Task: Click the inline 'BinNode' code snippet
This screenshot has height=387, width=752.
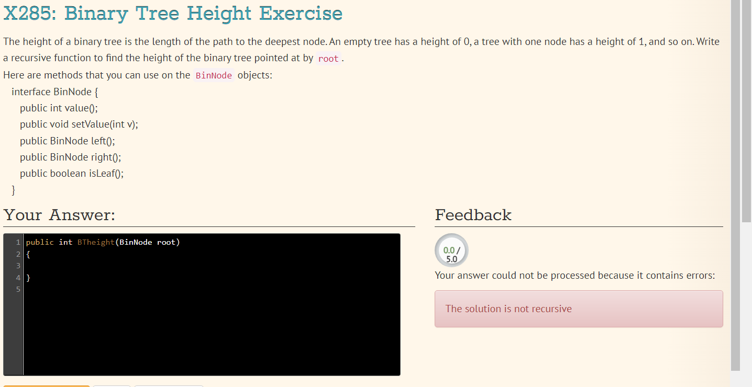Action: 214,75
